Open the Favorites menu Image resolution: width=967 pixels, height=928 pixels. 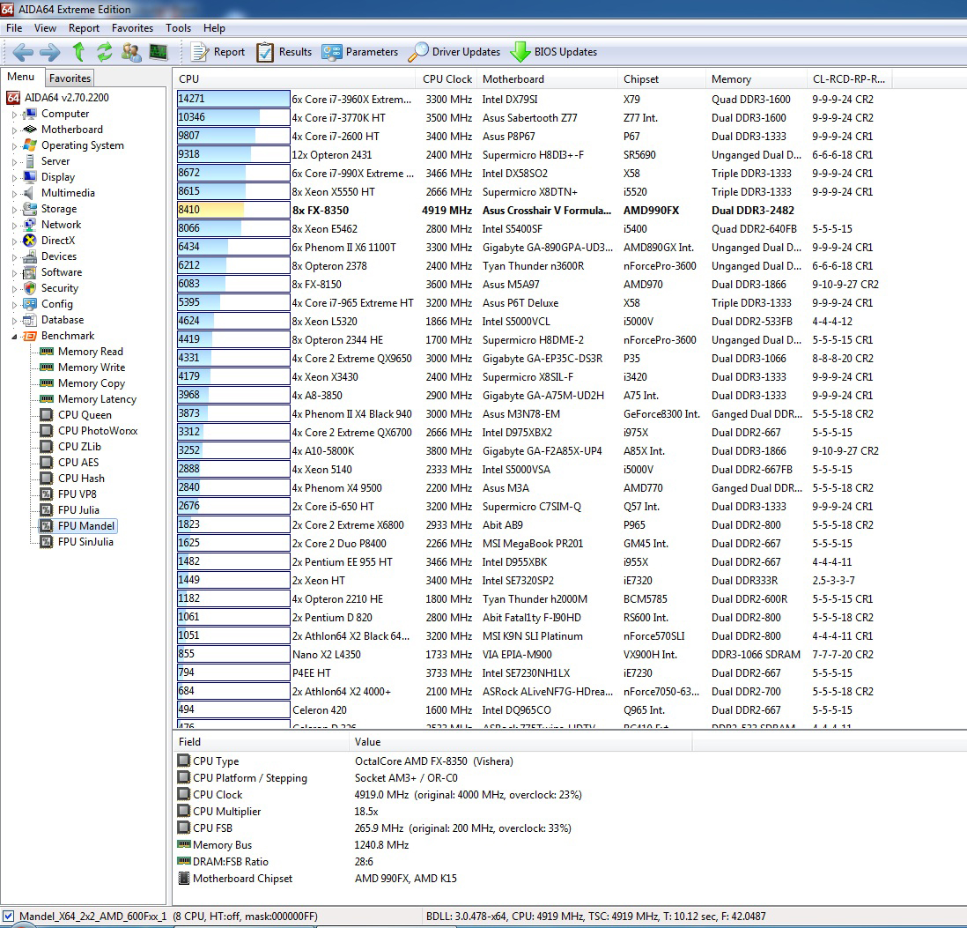tap(132, 28)
